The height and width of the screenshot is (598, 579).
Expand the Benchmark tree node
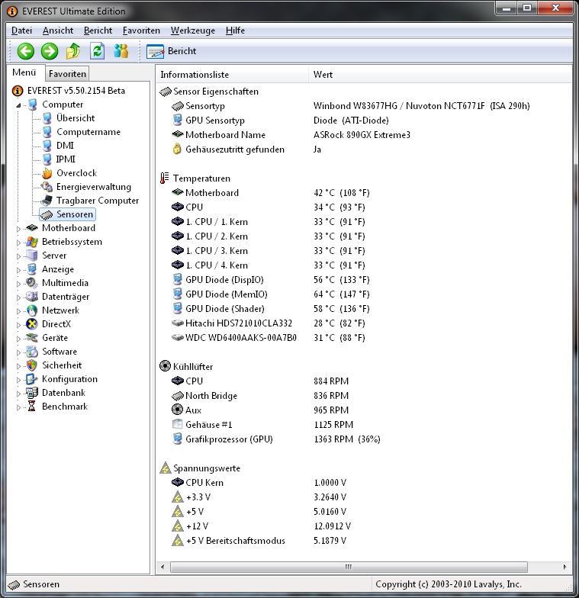point(18,407)
